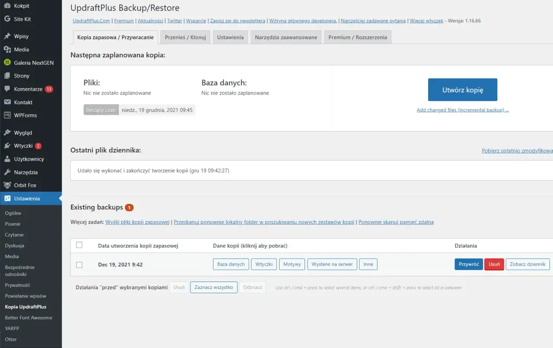
Task: Open the Twitter link
Action: pos(175,21)
